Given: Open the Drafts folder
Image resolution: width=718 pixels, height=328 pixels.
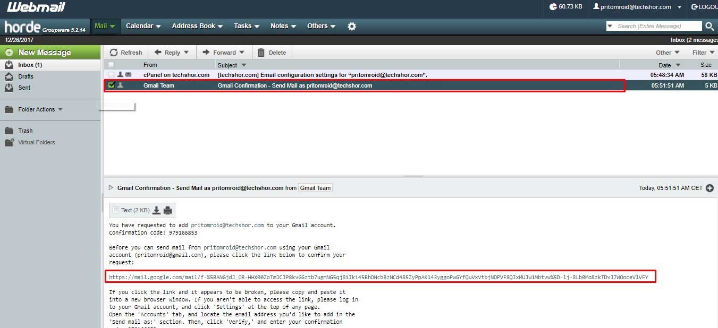Looking at the screenshot, I should tap(26, 76).
